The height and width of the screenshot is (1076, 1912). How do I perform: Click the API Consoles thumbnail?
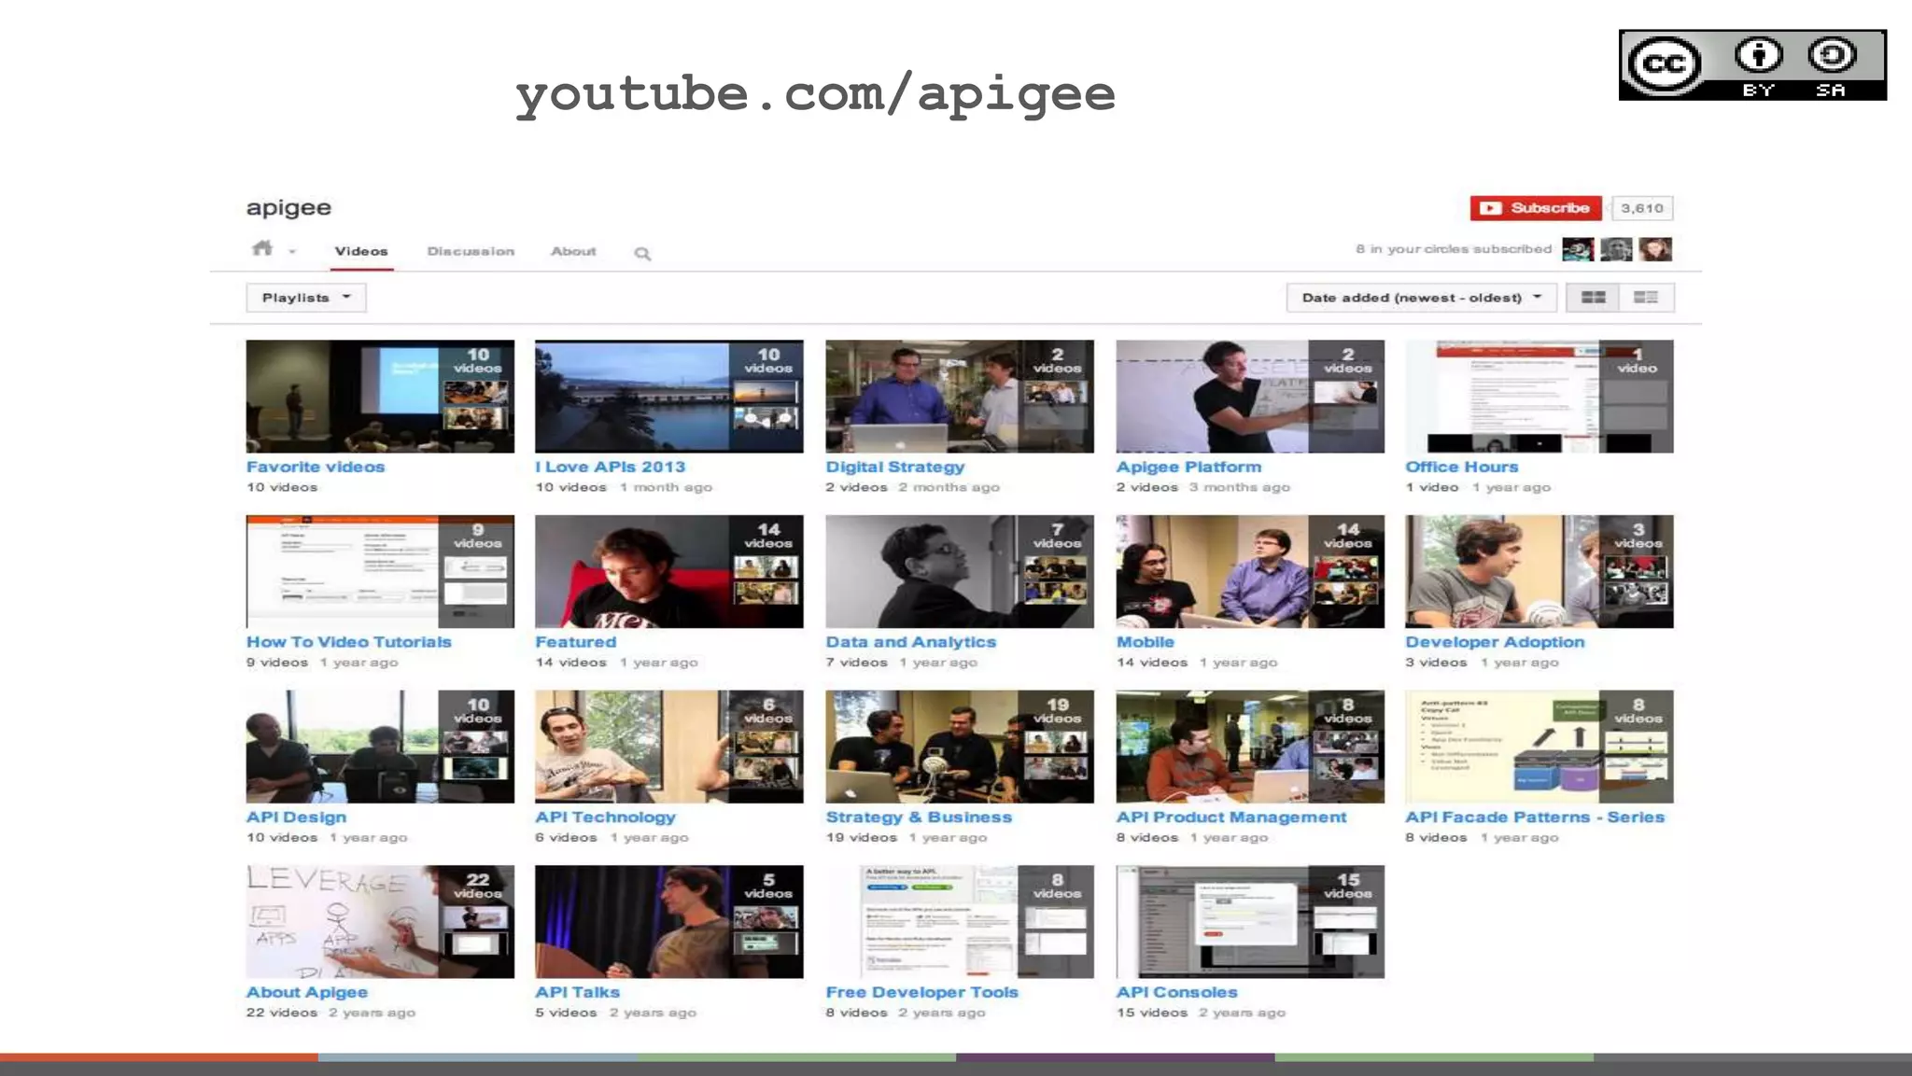click(x=1250, y=922)
